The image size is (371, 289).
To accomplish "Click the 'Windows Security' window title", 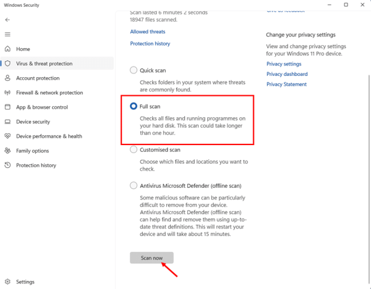I will pyautogui.click(x=22, y=5).
